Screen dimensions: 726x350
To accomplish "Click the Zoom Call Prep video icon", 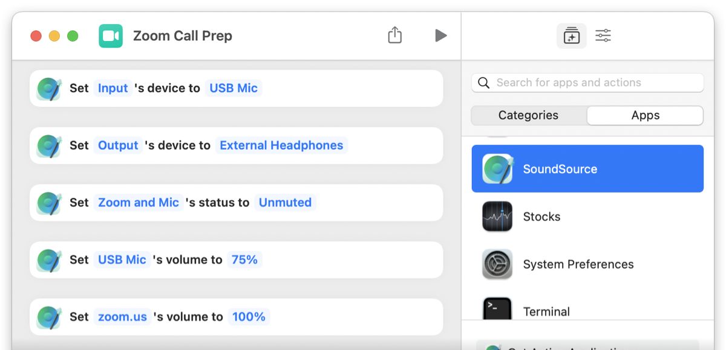I will pyautogui.click(x=111, y=36).
